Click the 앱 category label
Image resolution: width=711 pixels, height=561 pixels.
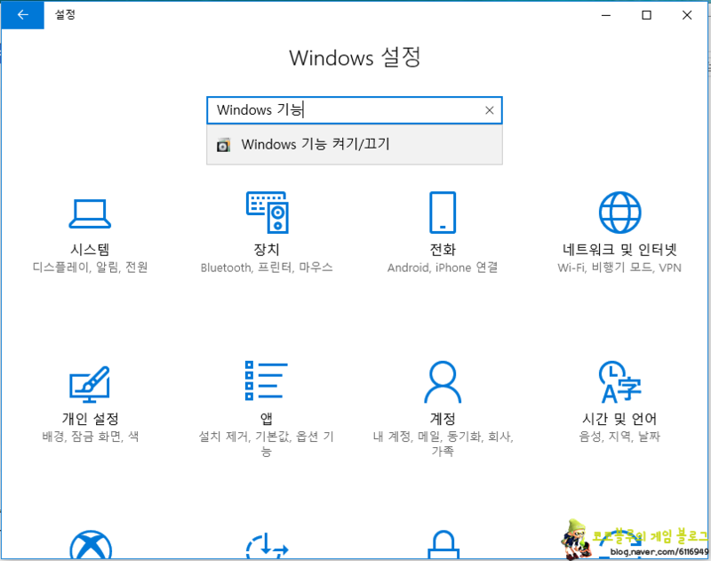pyautogui.click(x=267, y=419)
